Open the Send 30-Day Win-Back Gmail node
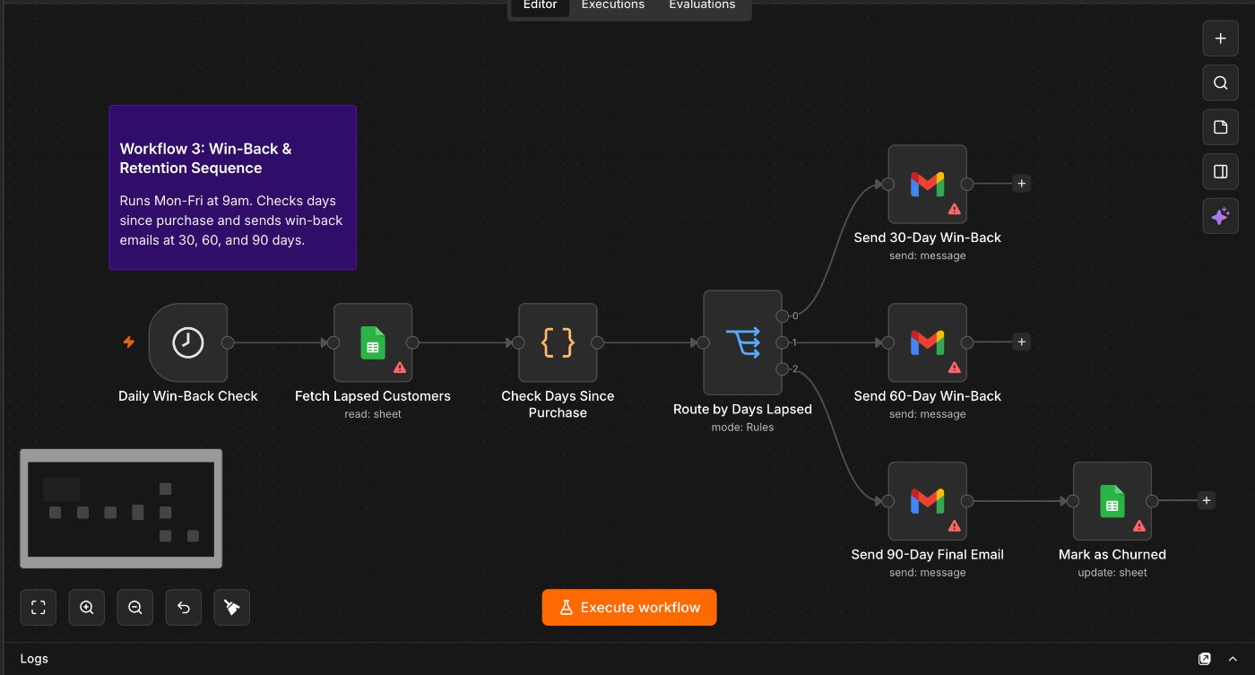Viewport: 1255px width, 675px height. (927, 184)
